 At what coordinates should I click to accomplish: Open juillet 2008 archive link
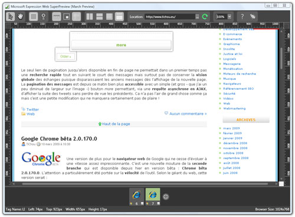pyautogui.click(x=232, y=168)
